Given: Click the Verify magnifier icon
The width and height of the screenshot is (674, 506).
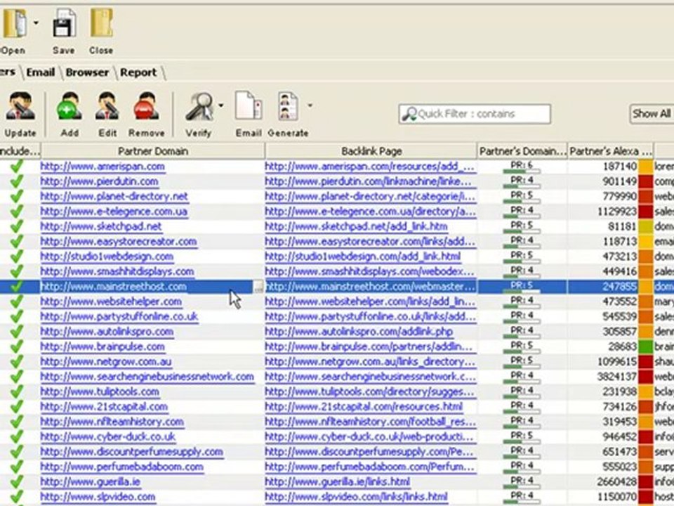Looking at the screenshot, I should pyautogui.click(x=199, y=106).
